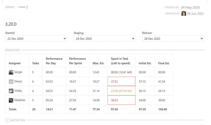Click Vitaliy's per day value 04:53

coord(49,91)
